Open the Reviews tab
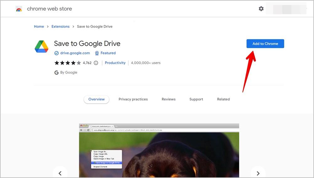The width and height of the screenshot is (314, 178). coord(168,99)
